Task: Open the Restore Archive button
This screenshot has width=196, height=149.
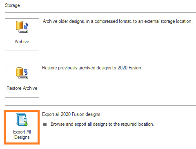Action: coord(22,81)
